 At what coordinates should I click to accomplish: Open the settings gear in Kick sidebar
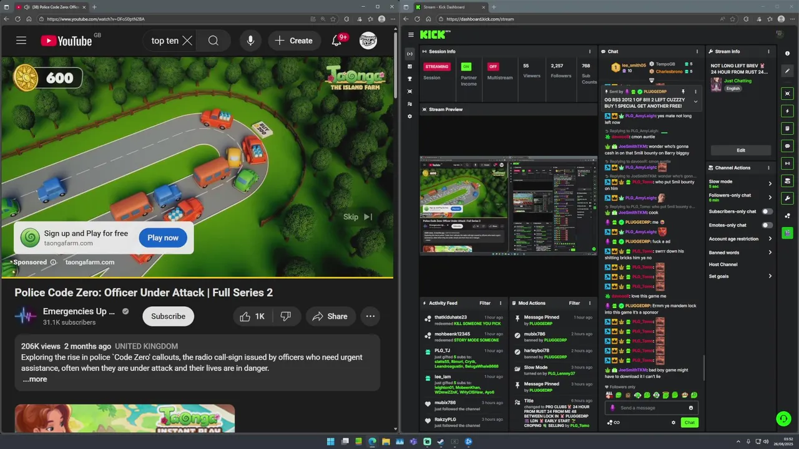[409, 117]
